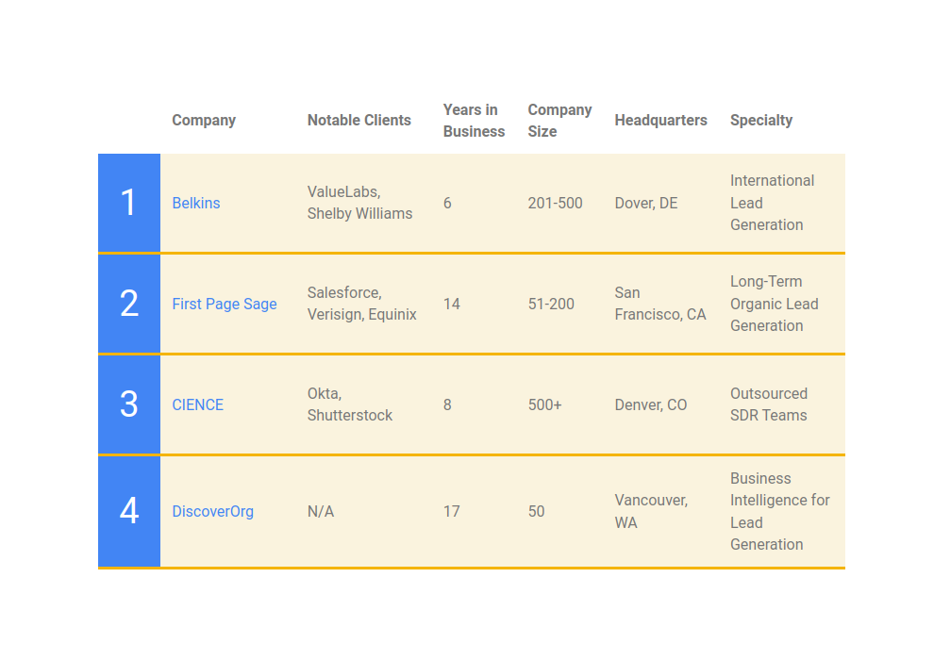Click the Headquarters column header
This screenshot has width=934, height=660.
[660, 121]
